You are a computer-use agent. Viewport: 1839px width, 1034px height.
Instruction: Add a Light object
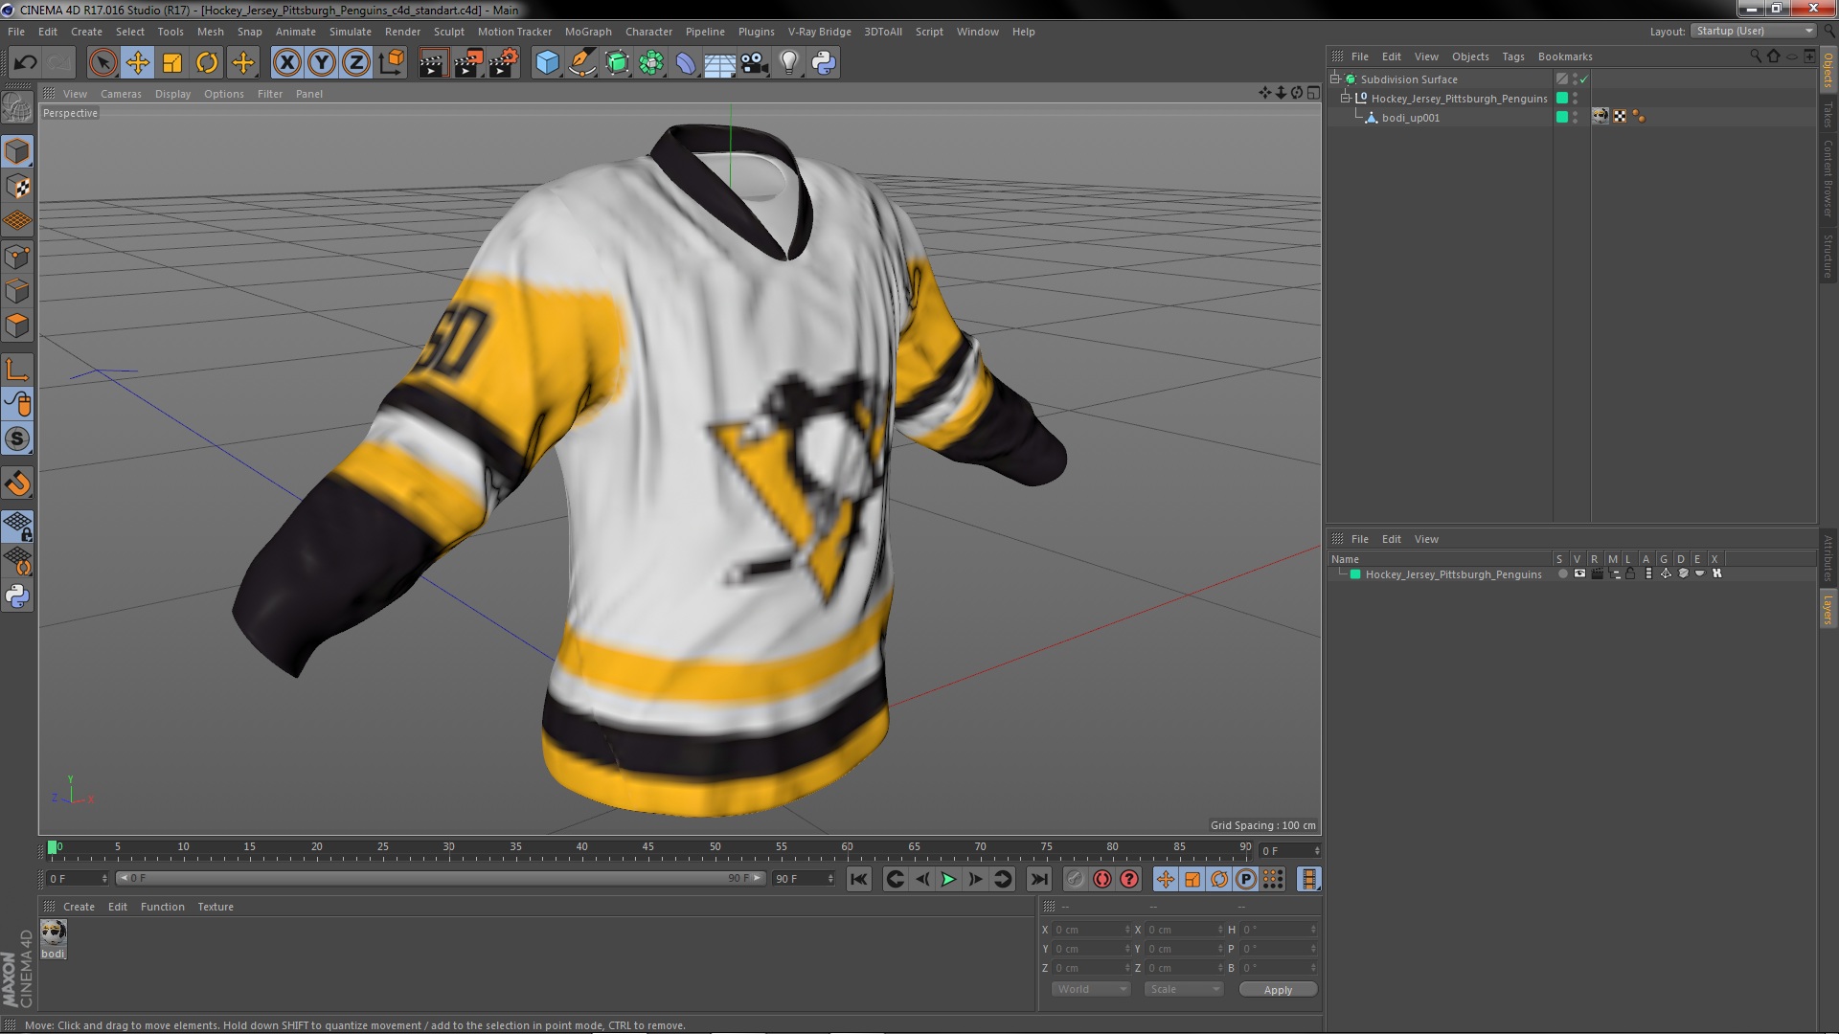(789, 63)
